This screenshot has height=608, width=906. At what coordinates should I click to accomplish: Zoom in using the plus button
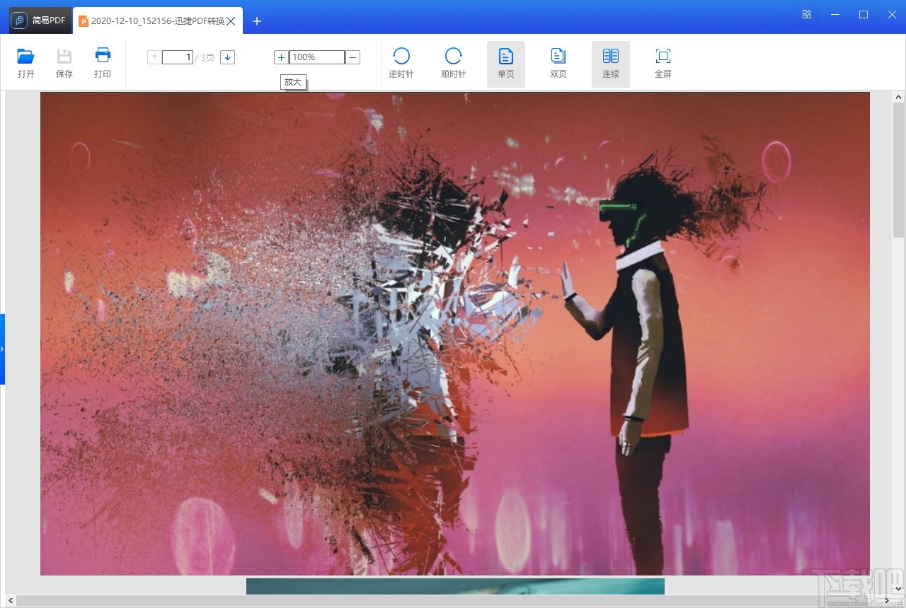pyautogui.click(x=281, y=57)
